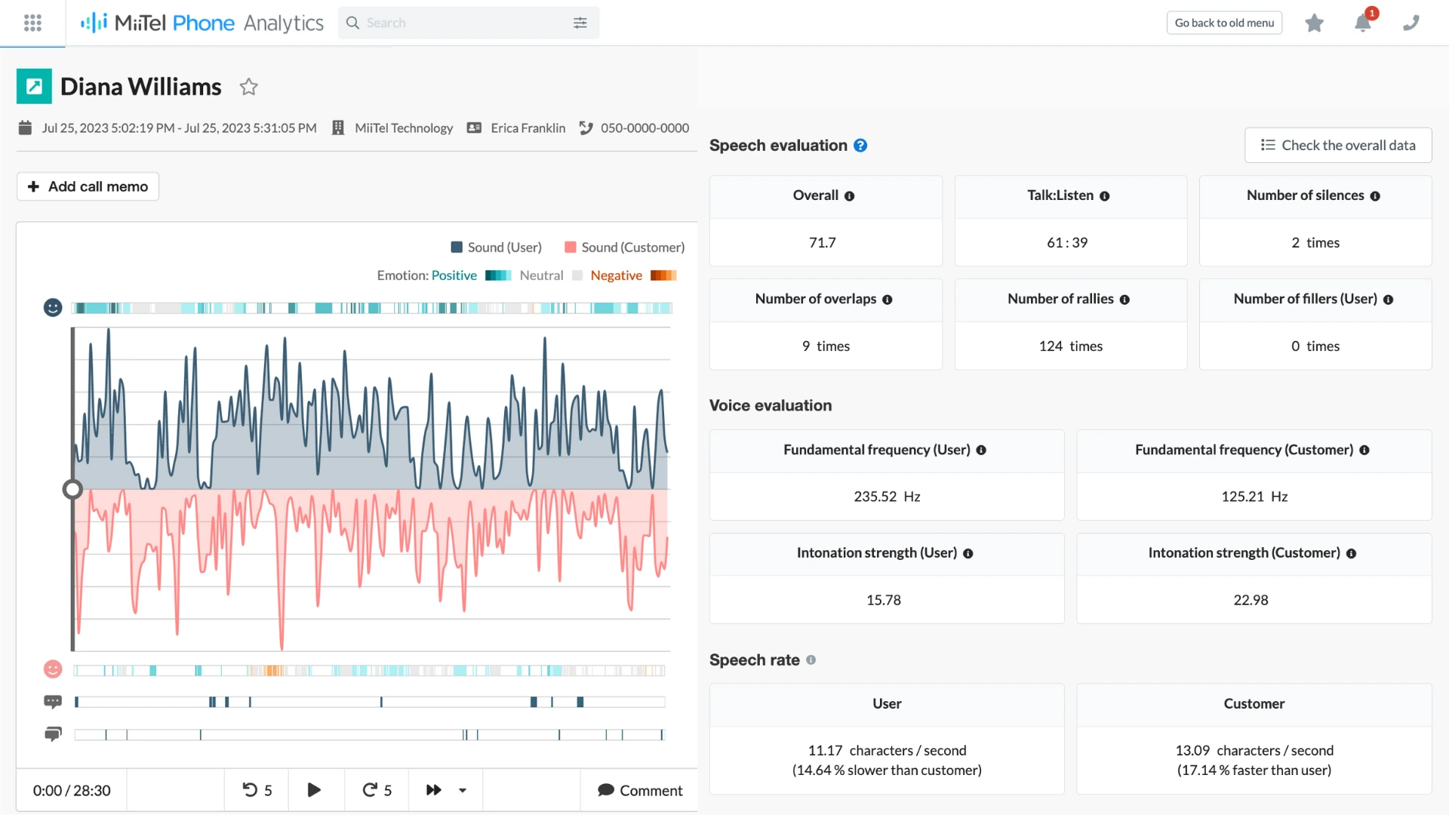Expand playback speed dropdown arrow
Screen dimensions: 1449x815
463,790
